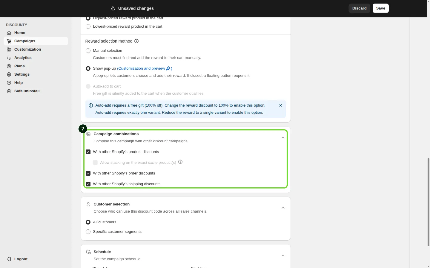Uncheck With other Shopify's product discounts
Screen dimensions: 430x268
tap(88, 152)
